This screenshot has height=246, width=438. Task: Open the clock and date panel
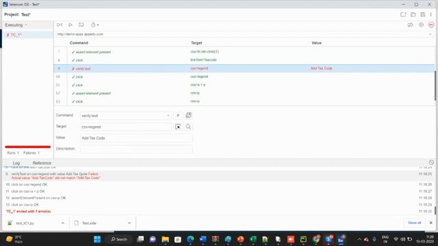(425, 239)
